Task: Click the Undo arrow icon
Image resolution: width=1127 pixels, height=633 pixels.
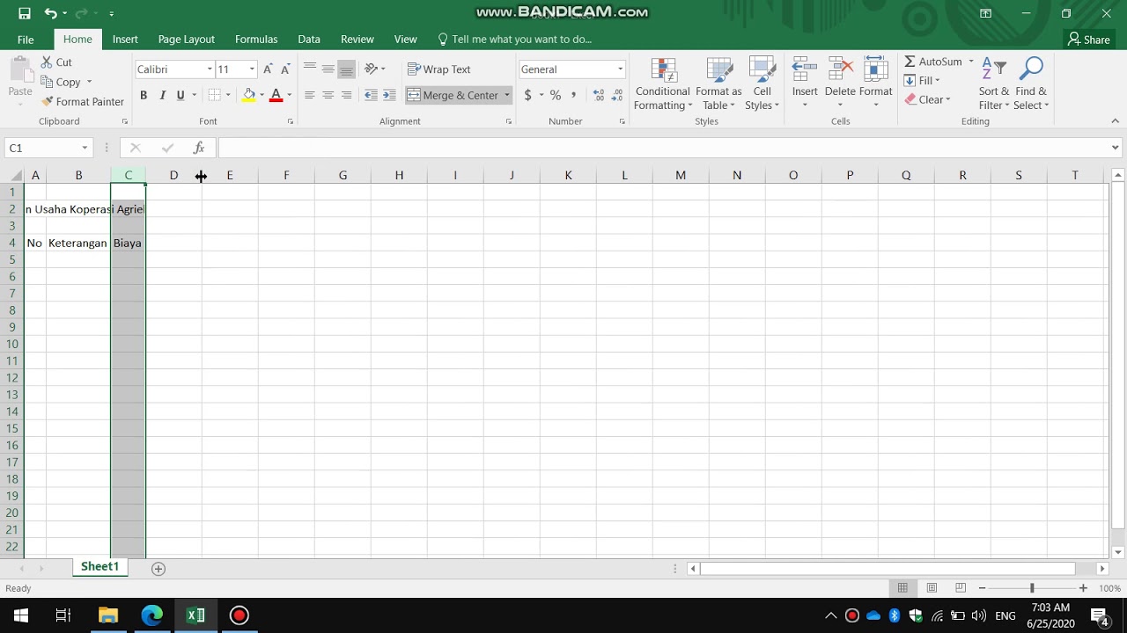Action: point(50,13)
